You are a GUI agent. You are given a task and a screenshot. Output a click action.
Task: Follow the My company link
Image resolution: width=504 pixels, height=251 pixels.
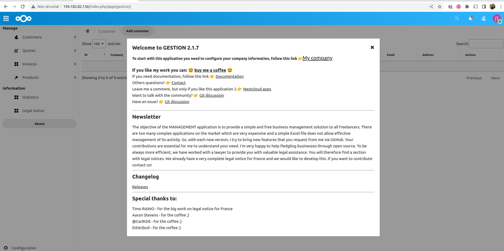[317, 58]
